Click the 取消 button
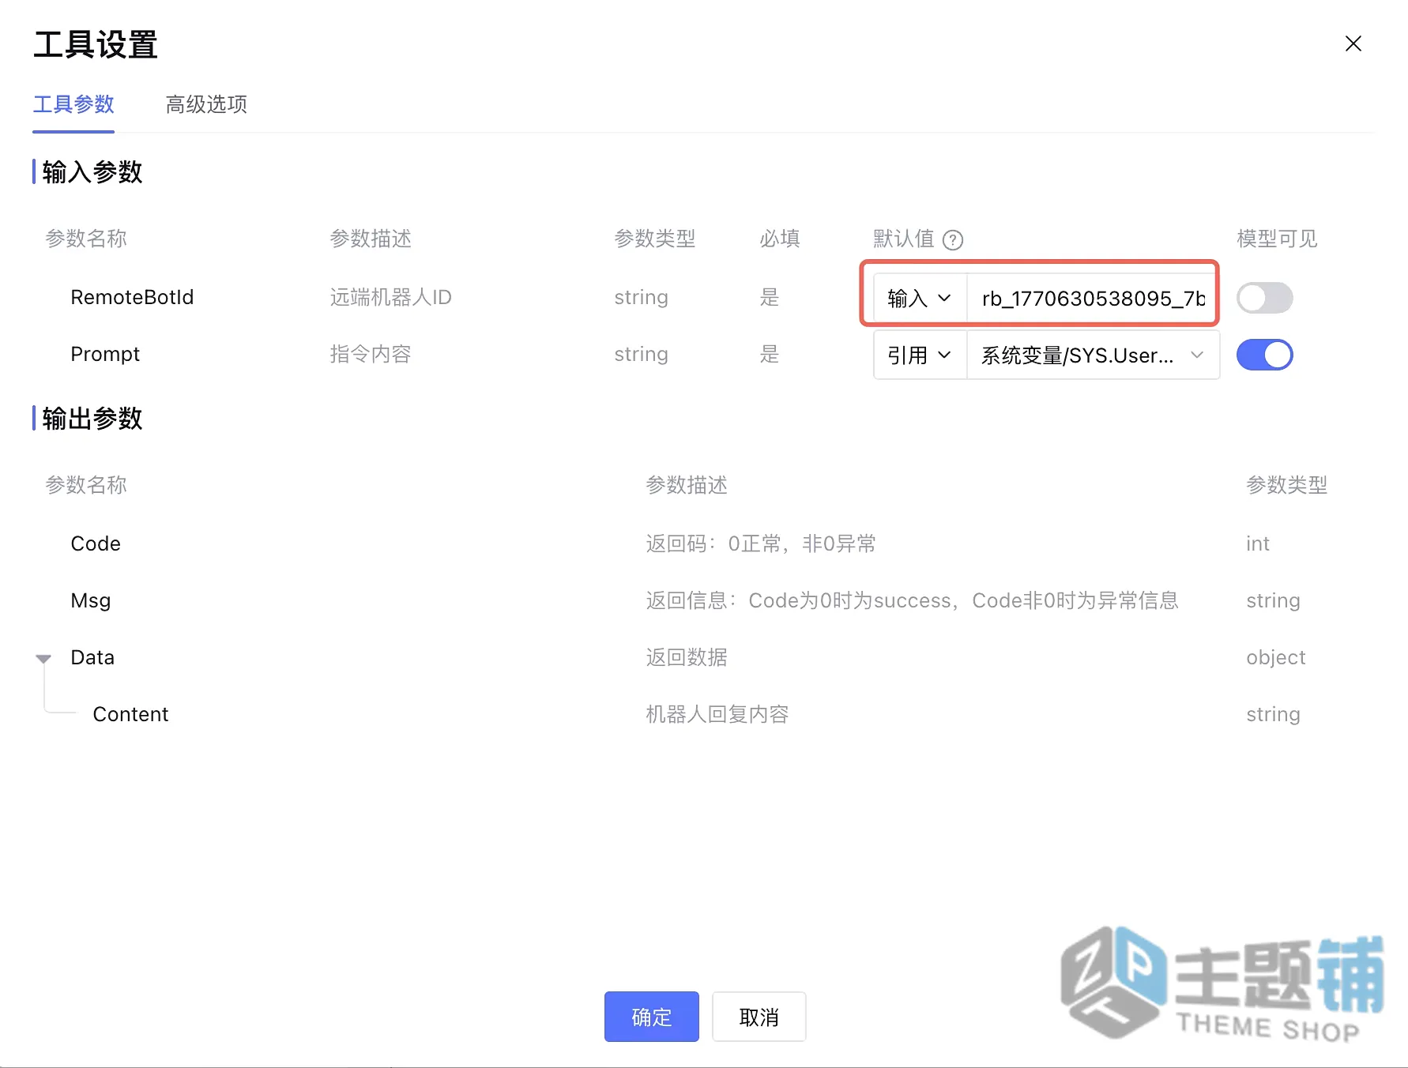 [x=759, y=1017]
